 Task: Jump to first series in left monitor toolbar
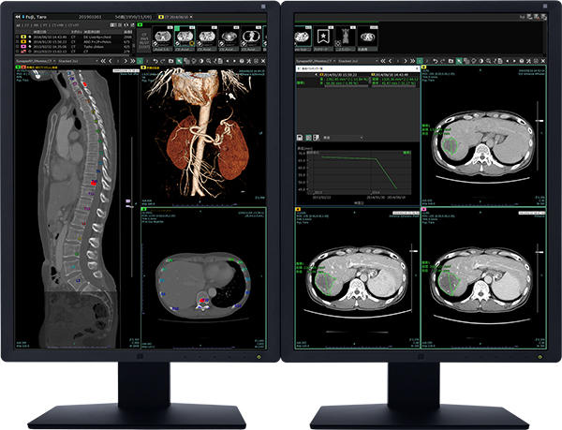coord(103,61)
